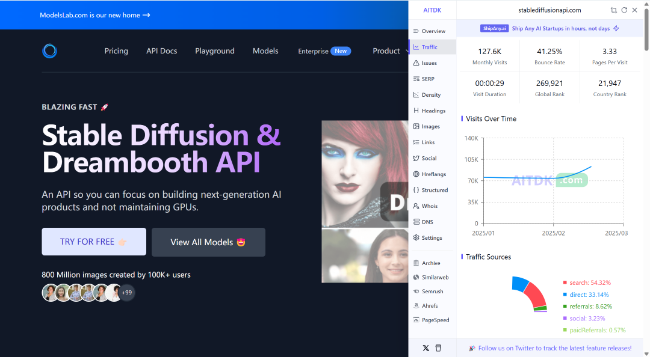Click the Traffic Sources heading
This screenshot has width=650, height=357.
point(488,257)
